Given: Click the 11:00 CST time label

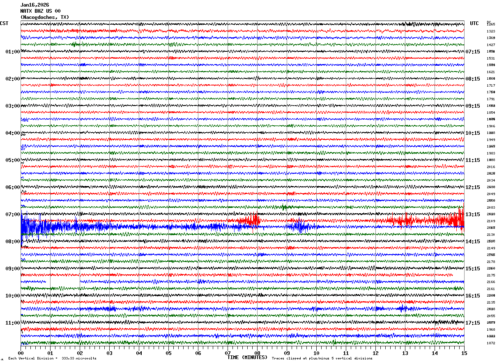Looking at the screenshot, I should [x=13, y=323].
